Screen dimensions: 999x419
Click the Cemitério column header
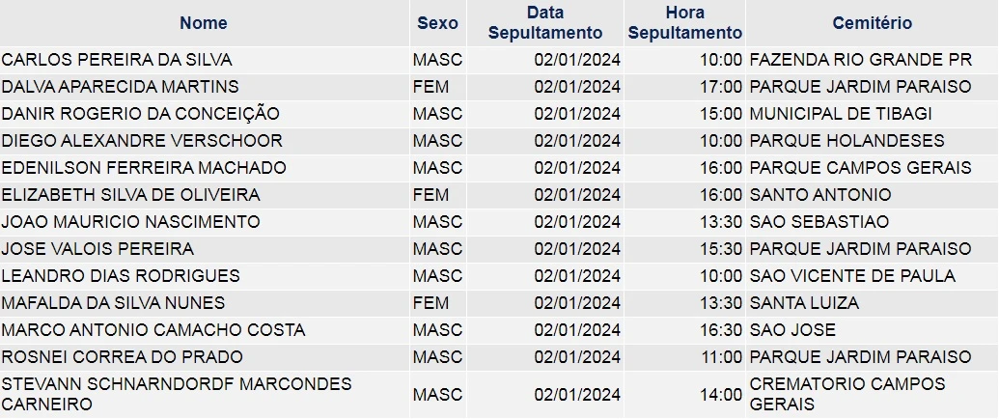[872, 23]
